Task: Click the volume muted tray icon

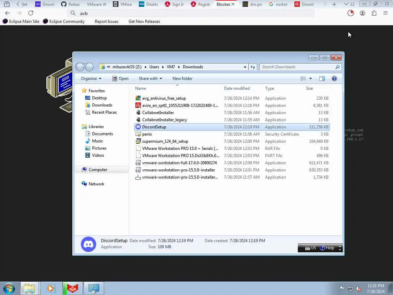Action: (x=359, y=289)
